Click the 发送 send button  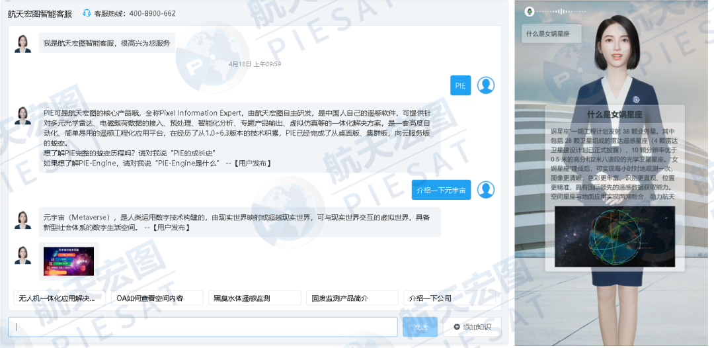pyautogui.click(x=420, y=327)
